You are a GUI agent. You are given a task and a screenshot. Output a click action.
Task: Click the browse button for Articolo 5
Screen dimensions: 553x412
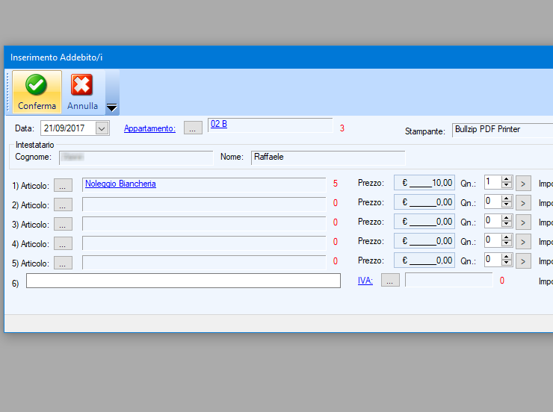[63, 263]
